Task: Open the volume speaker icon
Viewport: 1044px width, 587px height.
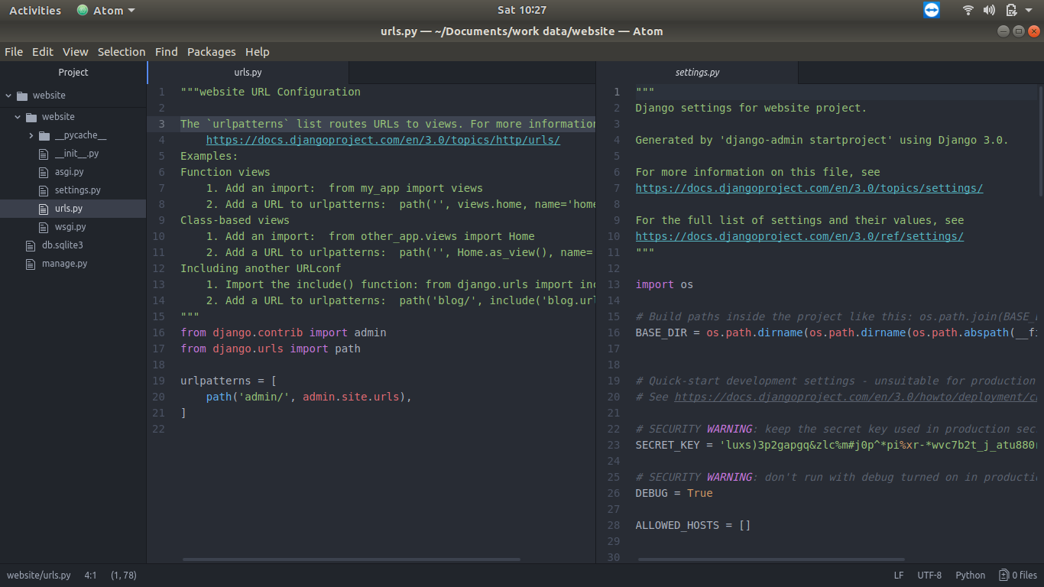Action: (989, 10)
